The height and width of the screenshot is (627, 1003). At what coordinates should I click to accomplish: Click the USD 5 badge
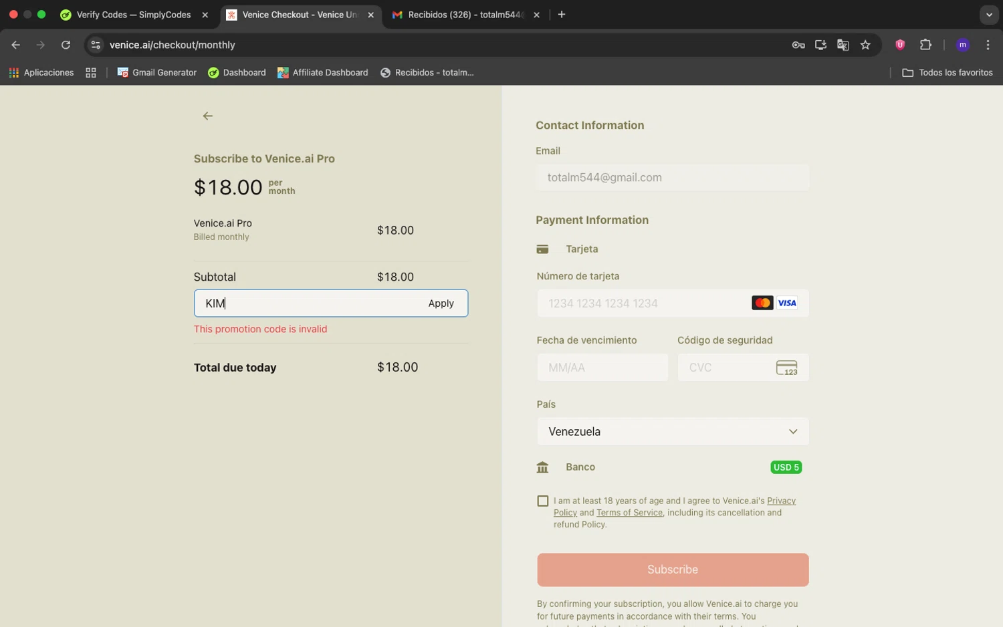tap(786, 467)
